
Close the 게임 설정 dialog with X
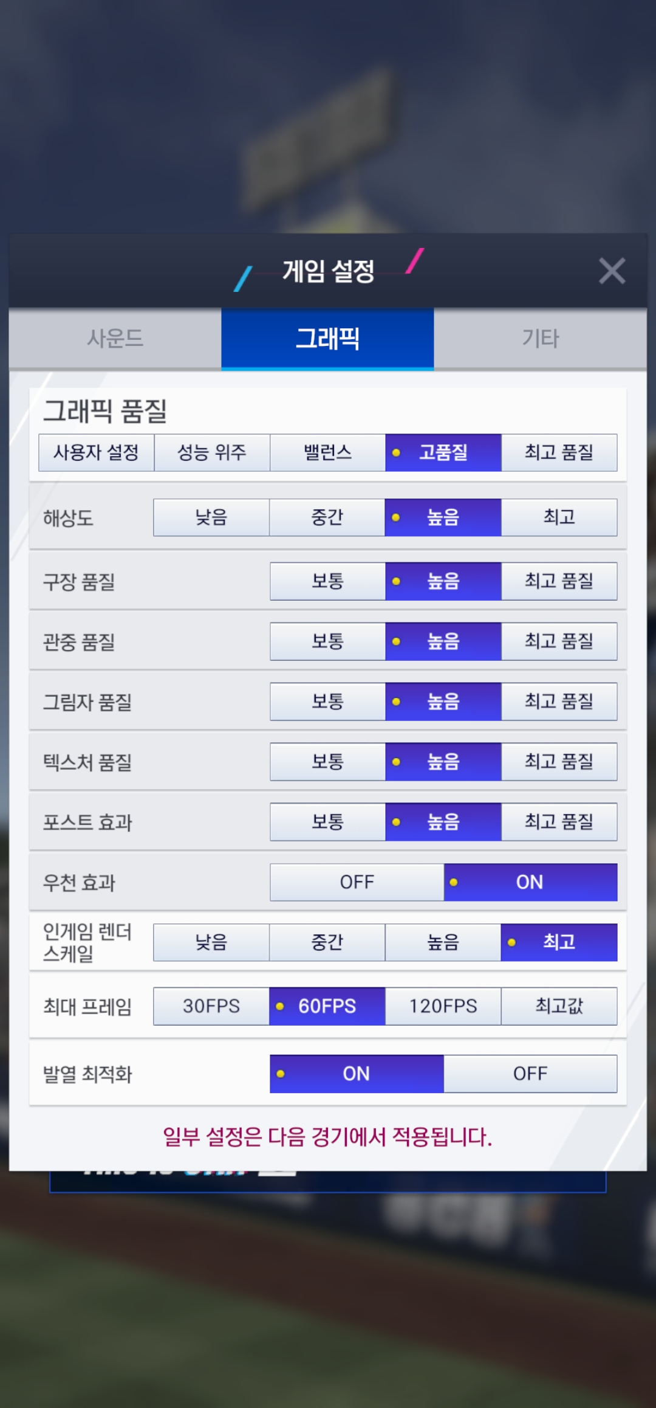[612, 271]
